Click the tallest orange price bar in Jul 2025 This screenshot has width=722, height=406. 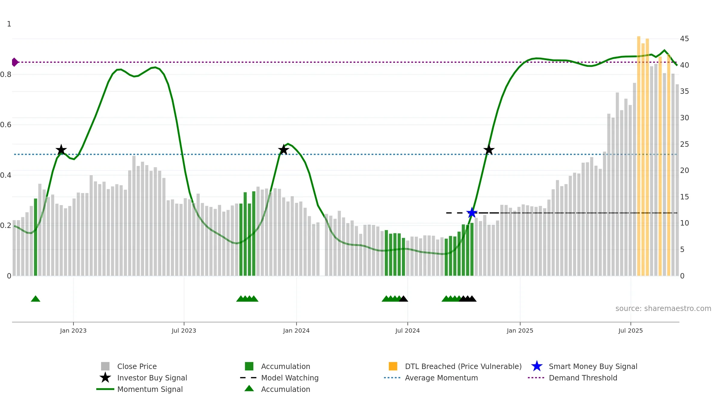pyautogui.click(x=639, y=156)
